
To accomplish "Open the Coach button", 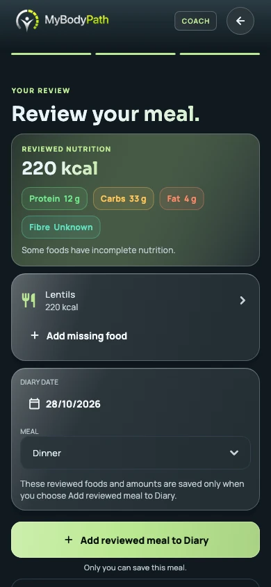I will (x=195, y=21).
